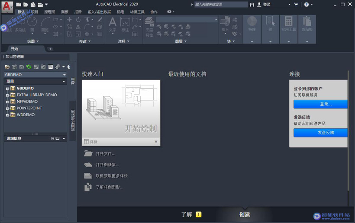Click the blue 发送反馈 button
This screenshot has height=223, width=355.
(x=320, y=133)
